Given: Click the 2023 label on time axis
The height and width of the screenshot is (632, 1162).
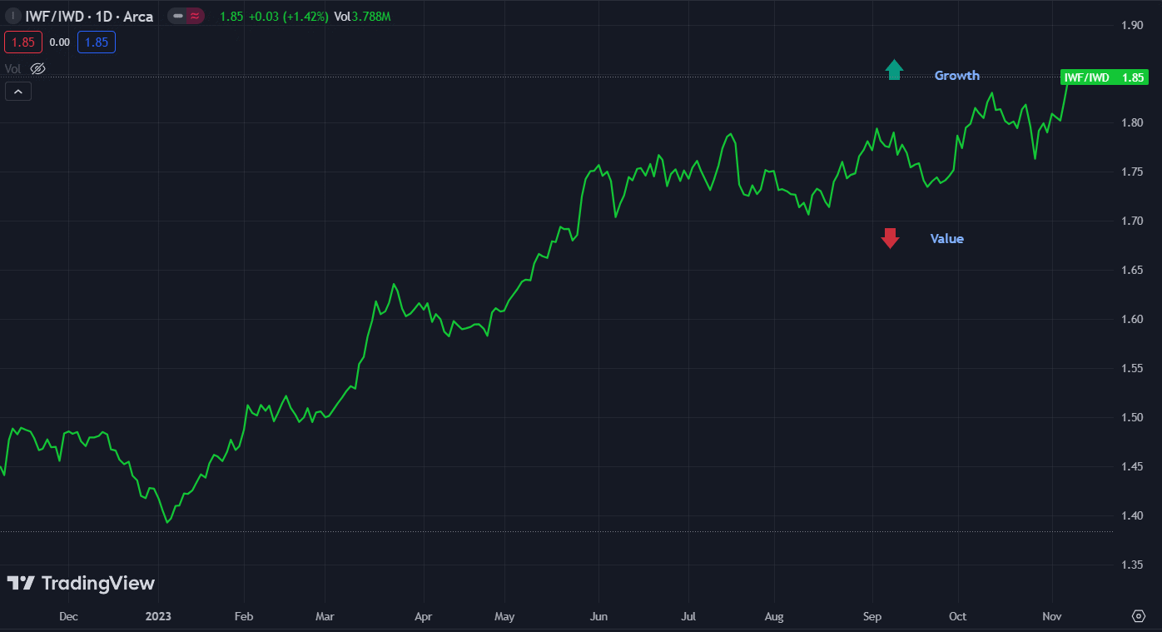Looking at the screenshot, I should pyautogui.click(x=158, y=617).
